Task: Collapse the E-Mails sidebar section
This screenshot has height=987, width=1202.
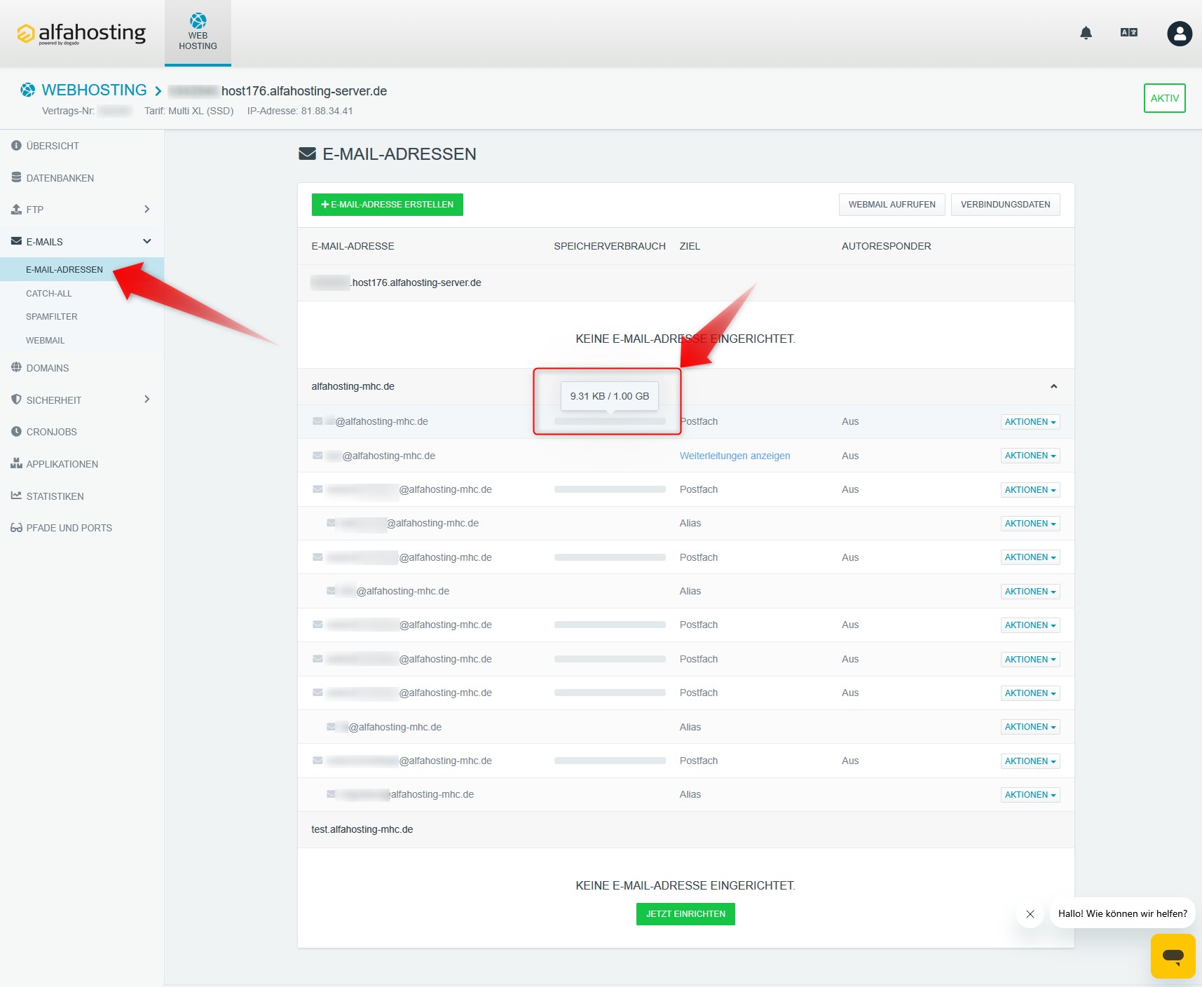Action: [146, 242]
